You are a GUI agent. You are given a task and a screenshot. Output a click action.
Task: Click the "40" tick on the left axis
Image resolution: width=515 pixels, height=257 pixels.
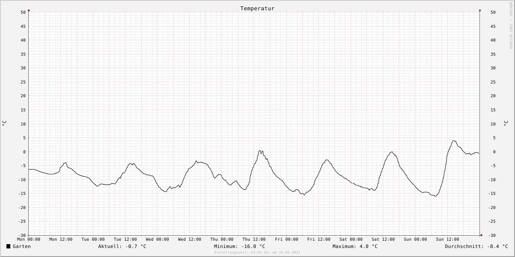[x=23, y=40]
